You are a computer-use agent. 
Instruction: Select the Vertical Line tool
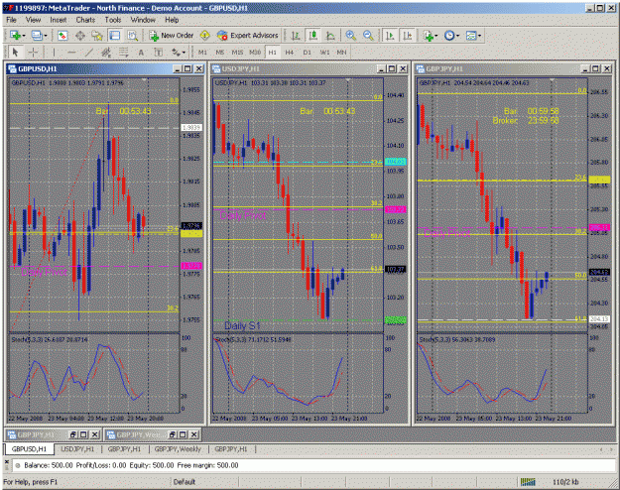[x=54, y=53]
